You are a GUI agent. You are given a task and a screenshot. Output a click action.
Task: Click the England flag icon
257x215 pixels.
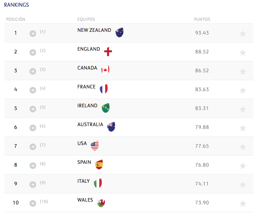(108, 51)
